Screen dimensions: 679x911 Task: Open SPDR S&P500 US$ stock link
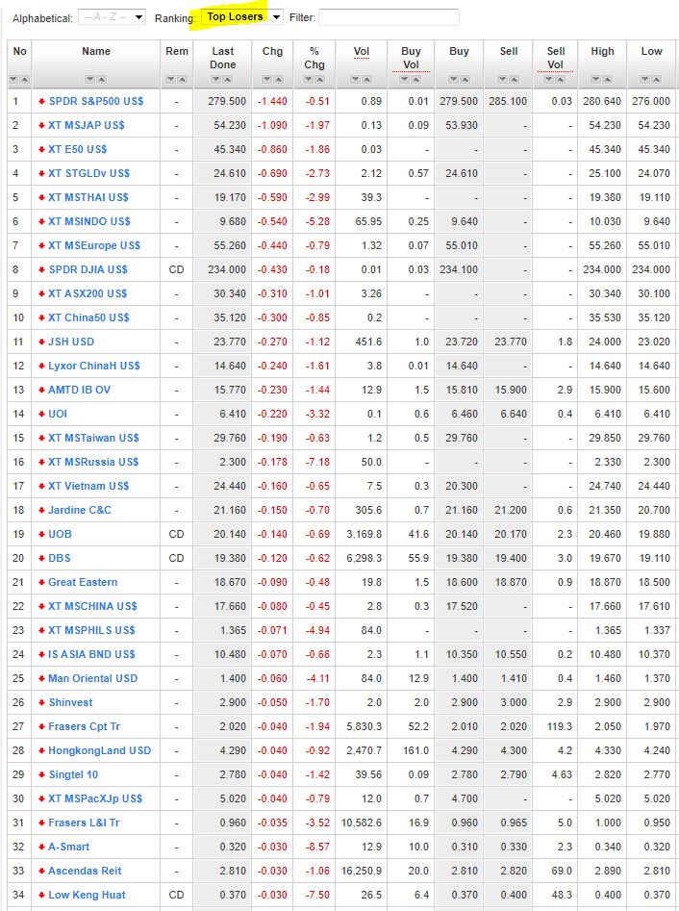click(x=96, y=101)
